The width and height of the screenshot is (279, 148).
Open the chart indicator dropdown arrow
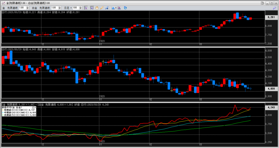tap(116, 8)
